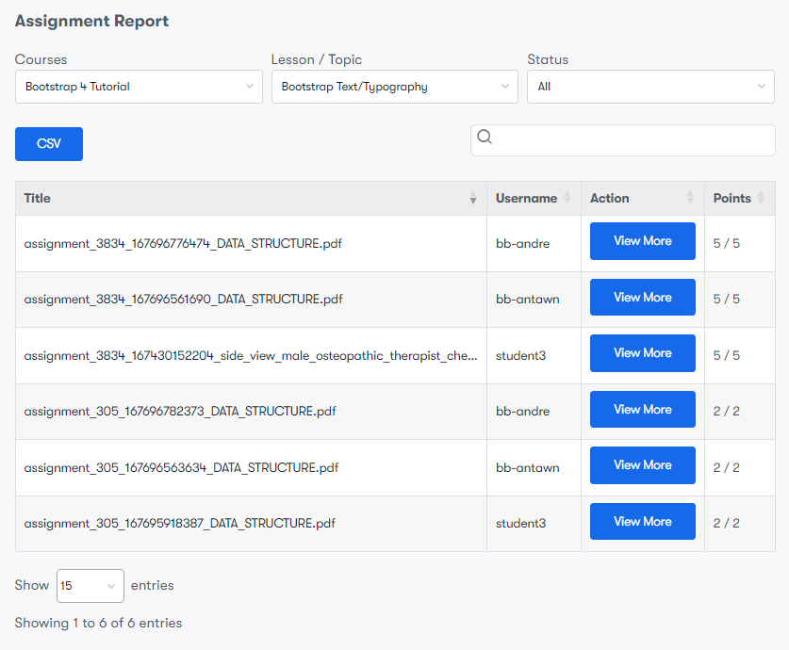Viewport: 789px width, 650px height.
Task: Change the Show entries count dropdown
Action: coord(90,585)
